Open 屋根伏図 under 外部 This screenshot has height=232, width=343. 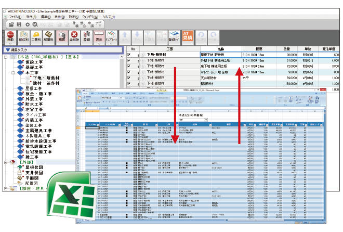[x=34, y=167]
